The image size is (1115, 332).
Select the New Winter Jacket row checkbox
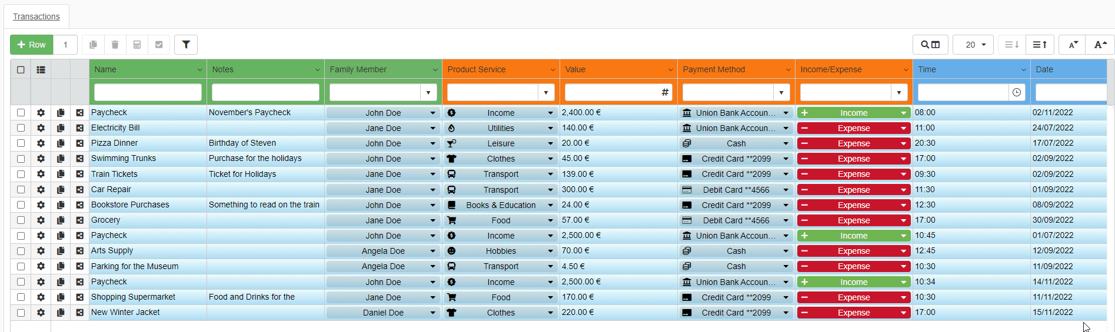21,313
